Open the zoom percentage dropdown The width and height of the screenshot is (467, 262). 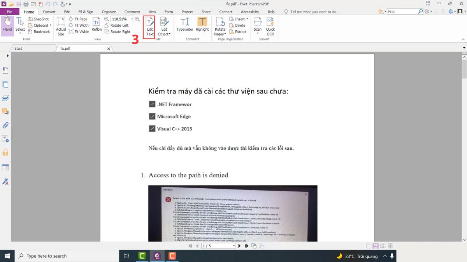tap(132, 19)
